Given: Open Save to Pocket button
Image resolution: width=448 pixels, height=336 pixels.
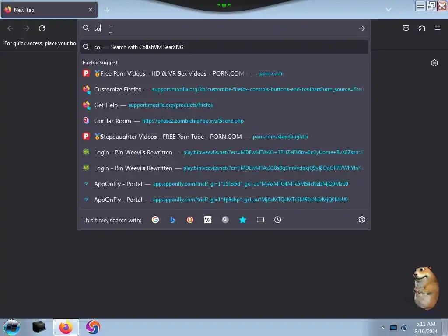Looking at the screenshot, I should (406, 28).
